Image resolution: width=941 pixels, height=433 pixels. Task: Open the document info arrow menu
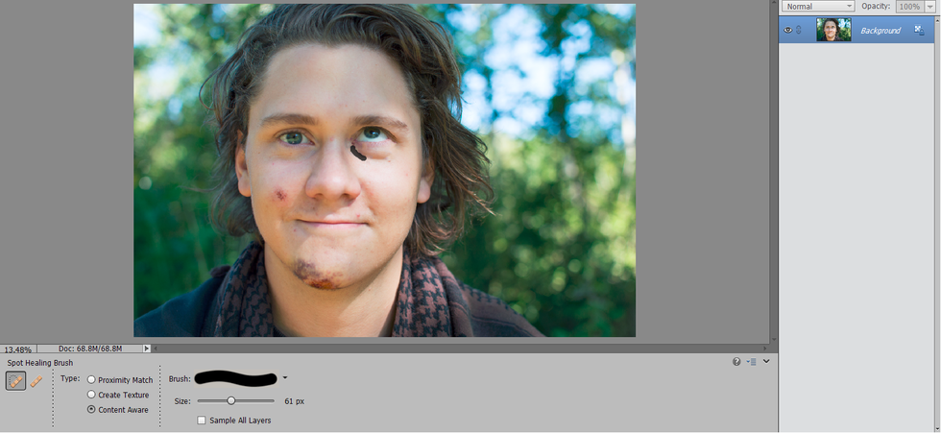(147, 349)
